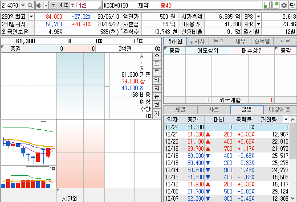Click the 코 market indicator button
This screenshot has width=297, height=202.
point(53,5)
